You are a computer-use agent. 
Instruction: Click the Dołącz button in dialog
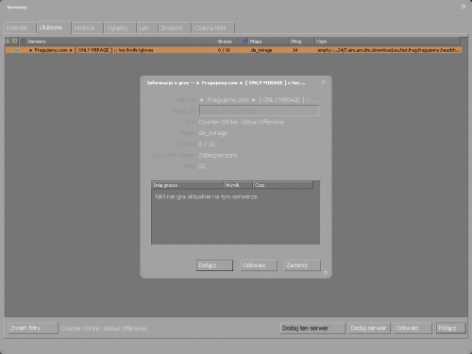[x=214, y=265]
